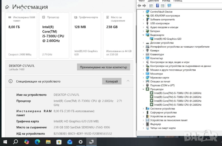Open the help icon in Device Manager toolbar

157,6
